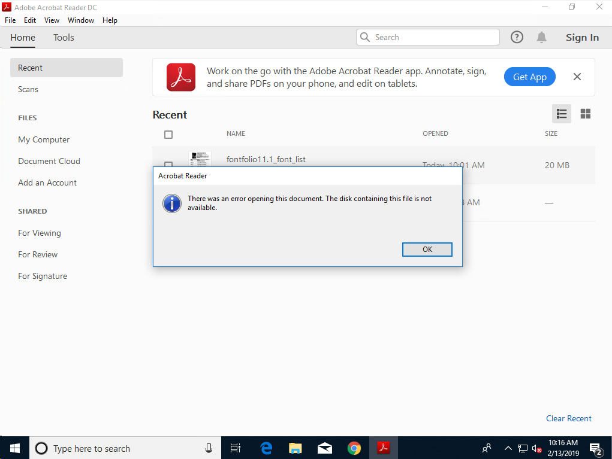This screenshot has height=459, width=612.
Task: Click the taskbar search box
Action: pos(125,448)
